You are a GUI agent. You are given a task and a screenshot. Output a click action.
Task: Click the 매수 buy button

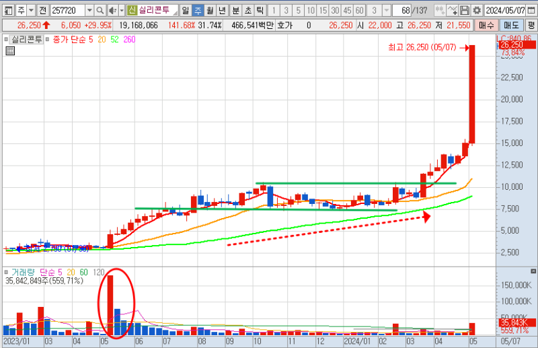486,26
